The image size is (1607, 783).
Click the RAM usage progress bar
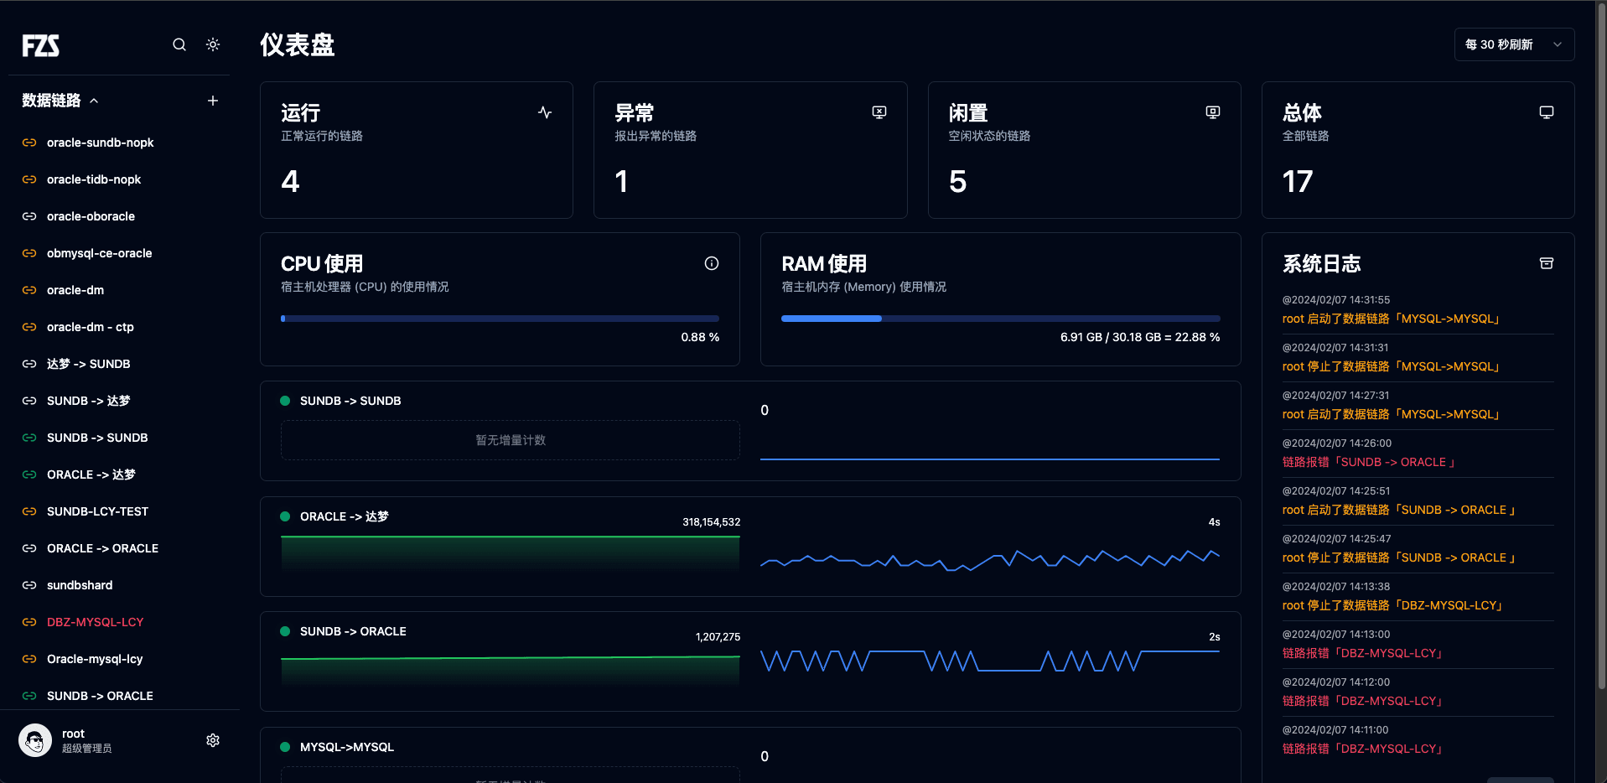point(999,319)
